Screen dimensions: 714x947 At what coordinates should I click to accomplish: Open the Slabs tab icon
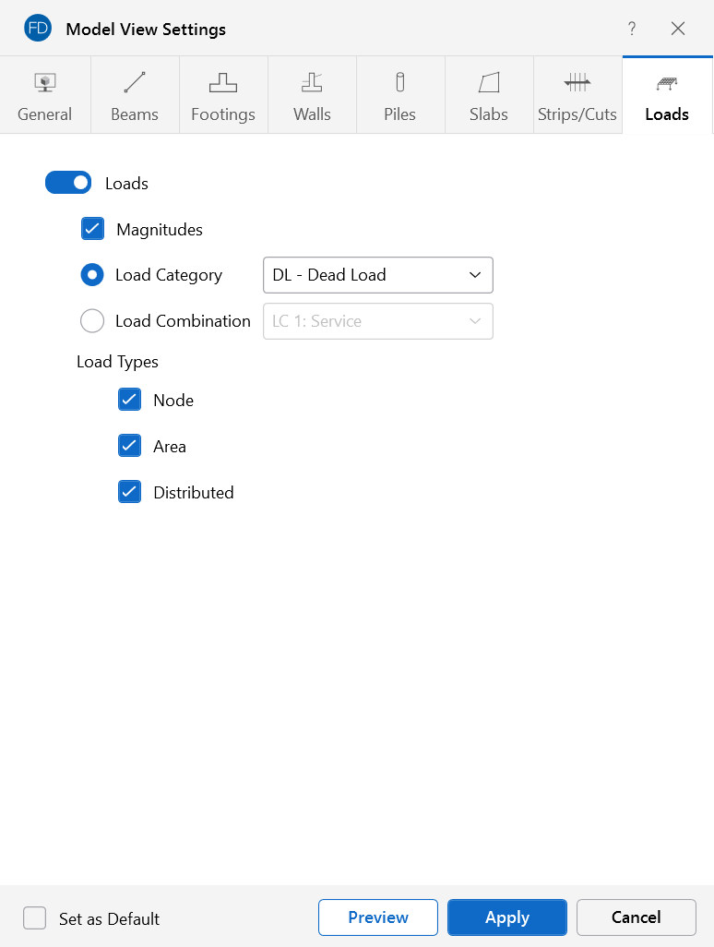[489, 83]
